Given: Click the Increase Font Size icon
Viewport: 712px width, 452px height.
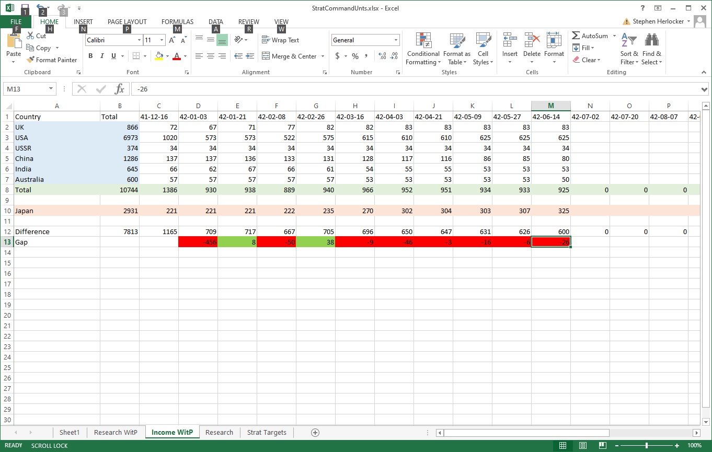Looking at the screenshot, I should pos(172,40).
